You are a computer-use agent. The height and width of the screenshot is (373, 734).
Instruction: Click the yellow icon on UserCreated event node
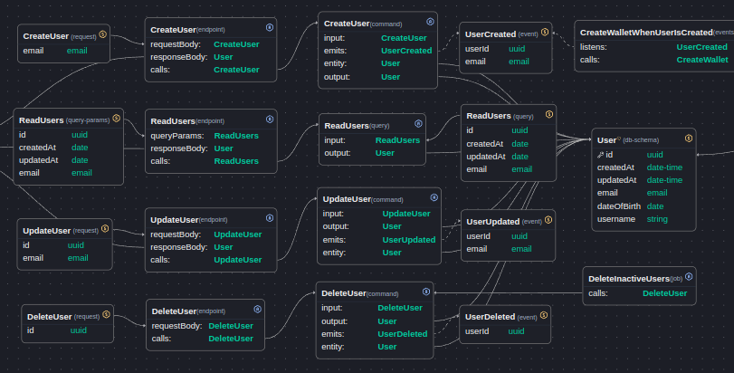(x=545, y=33)
